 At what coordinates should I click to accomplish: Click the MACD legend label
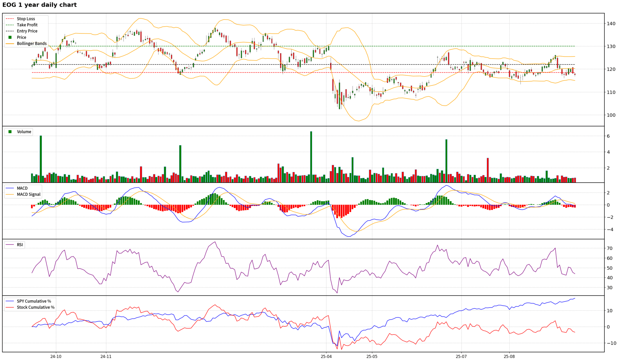tap(22, 188)
